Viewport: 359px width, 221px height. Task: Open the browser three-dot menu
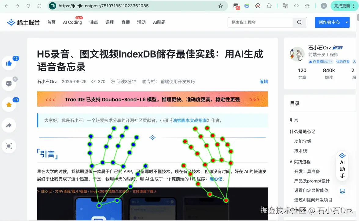(354, 6)
